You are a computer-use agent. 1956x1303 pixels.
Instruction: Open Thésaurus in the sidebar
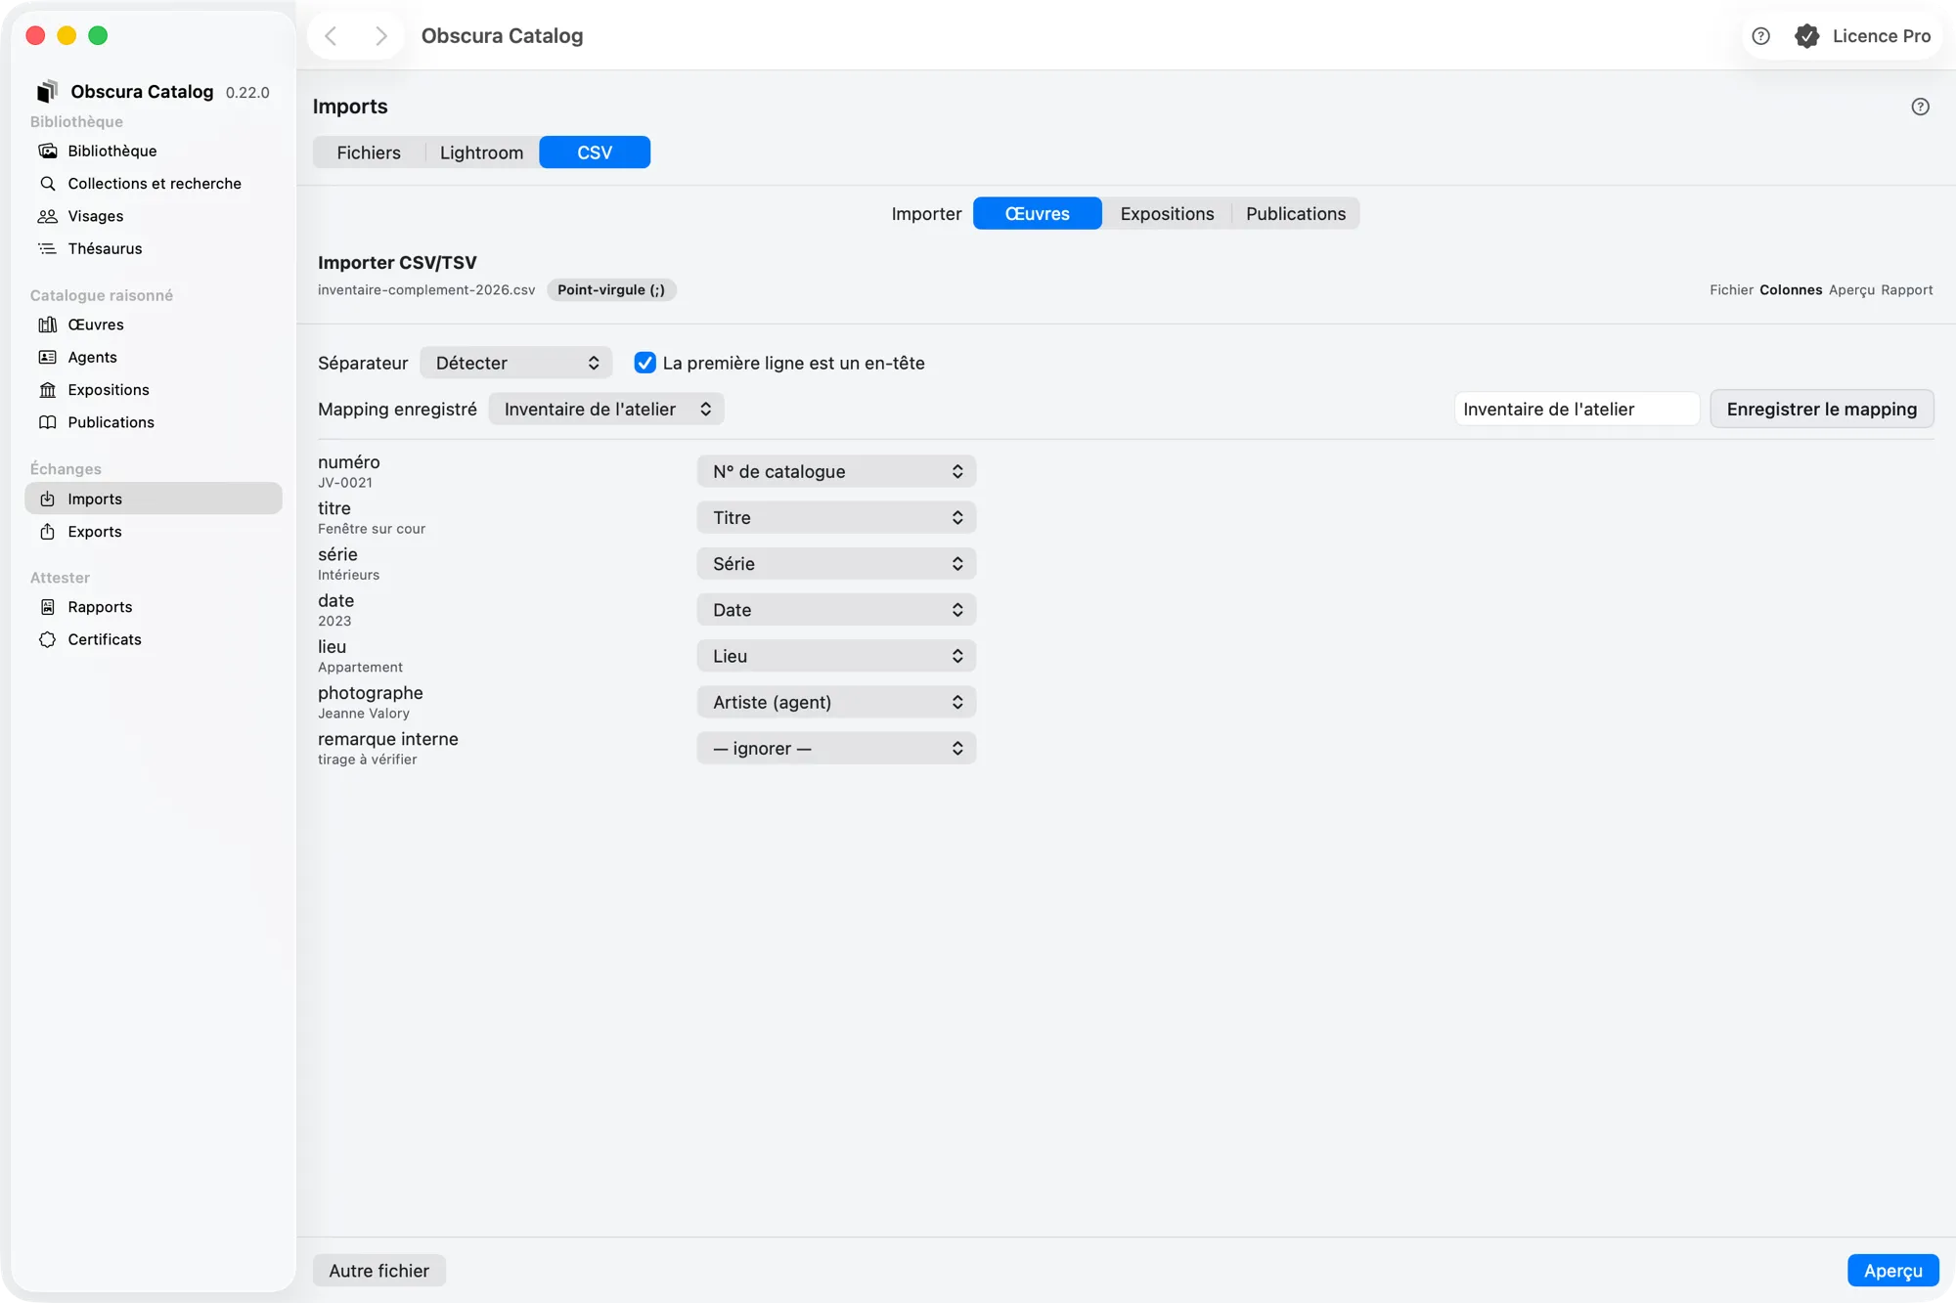(x=155, y=248)
